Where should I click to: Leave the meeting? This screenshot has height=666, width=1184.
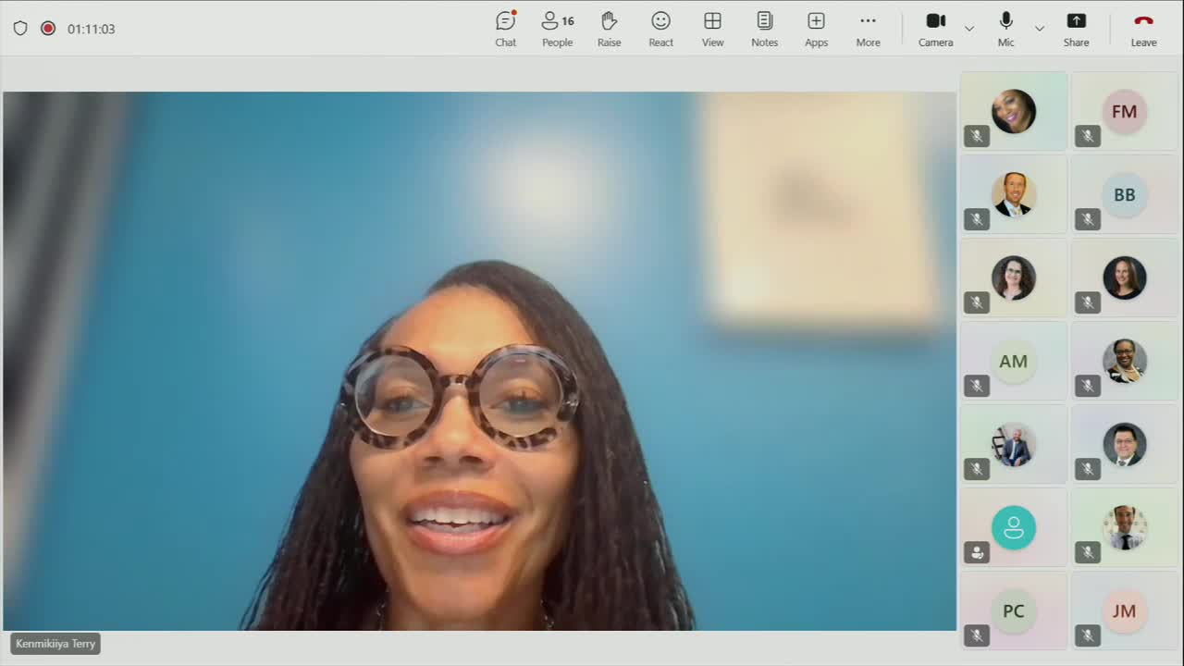[1143, 29]
